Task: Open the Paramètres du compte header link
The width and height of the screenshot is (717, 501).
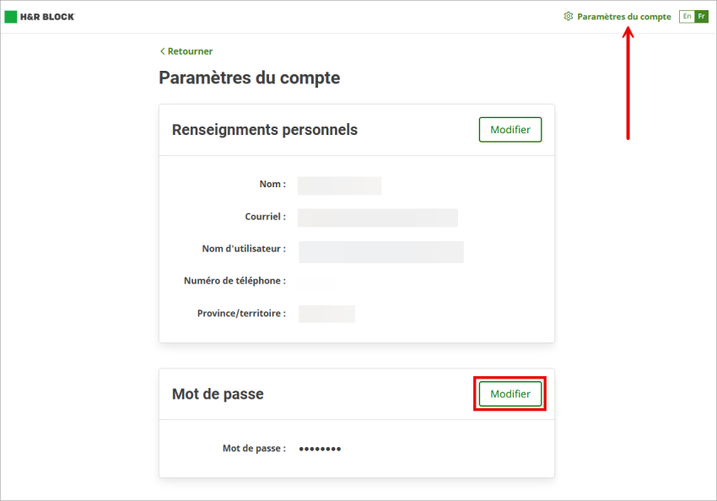Action: pyautogui.click(x=623, y=16)
